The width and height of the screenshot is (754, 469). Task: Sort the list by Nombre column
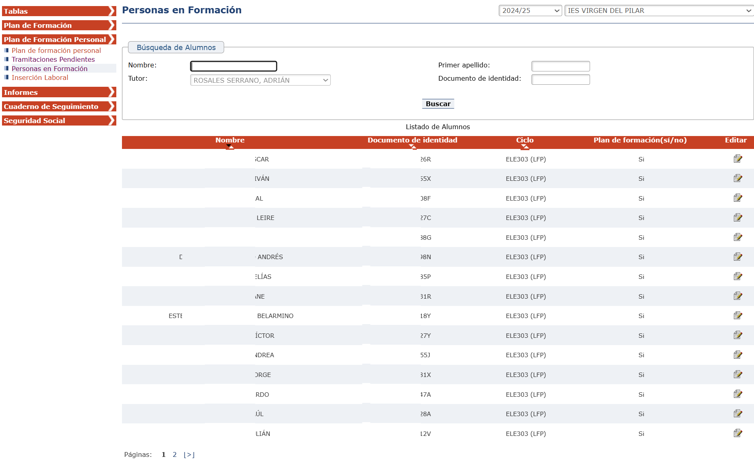click(x=229, y=140)
